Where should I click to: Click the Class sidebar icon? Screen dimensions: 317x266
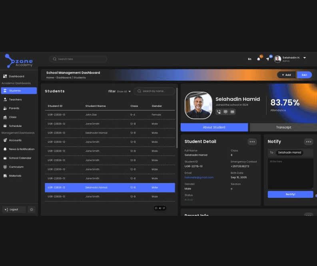click(x=5, y=117)
